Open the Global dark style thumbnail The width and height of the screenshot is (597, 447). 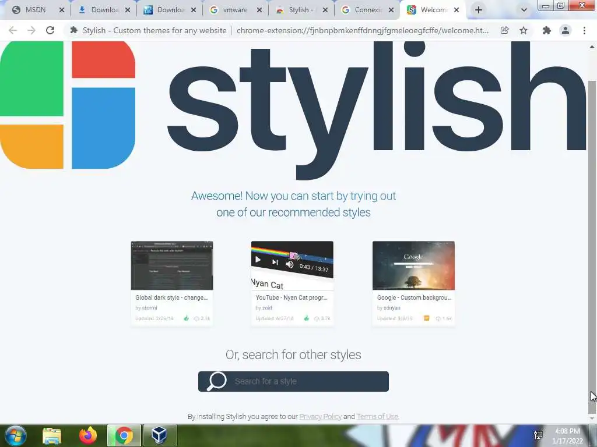(x=172, y=265)
